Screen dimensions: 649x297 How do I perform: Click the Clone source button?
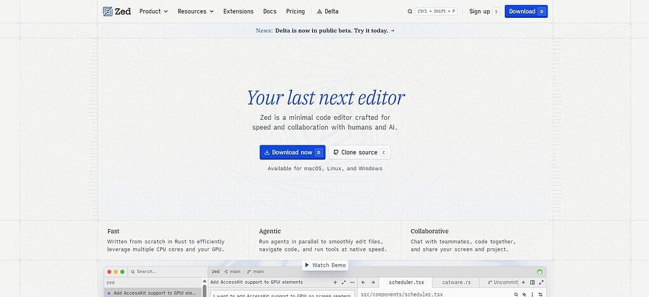point(359,152)
